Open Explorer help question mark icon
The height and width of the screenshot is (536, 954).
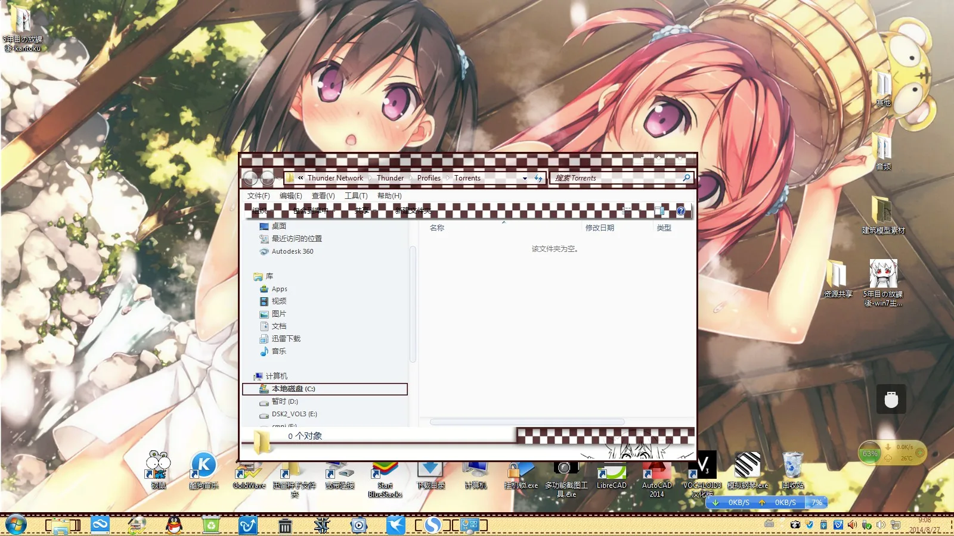(x=680, y=211)
